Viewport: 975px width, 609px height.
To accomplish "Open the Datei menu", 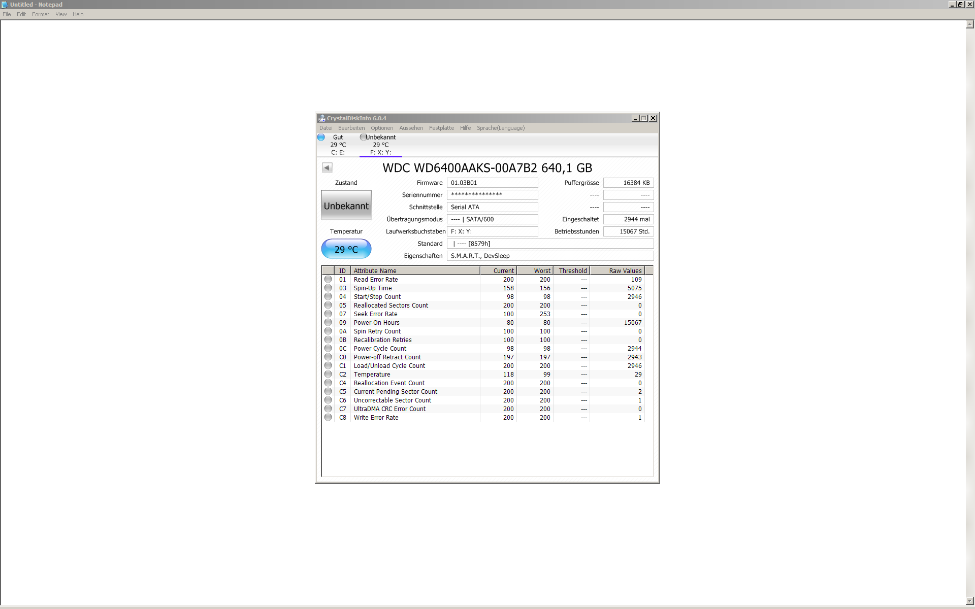I will coord(326,128).
